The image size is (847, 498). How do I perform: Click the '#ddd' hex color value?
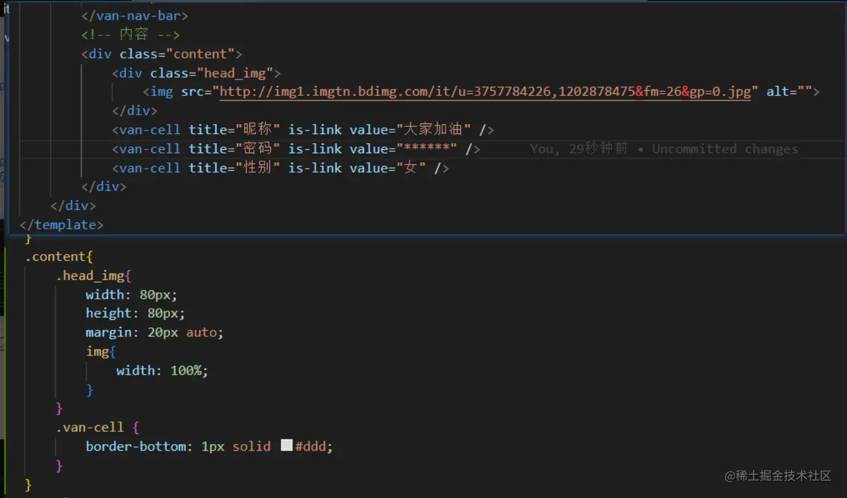click(311, 447)
